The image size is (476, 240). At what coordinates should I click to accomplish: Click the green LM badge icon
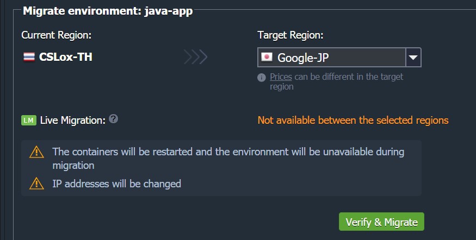[29, 121]
